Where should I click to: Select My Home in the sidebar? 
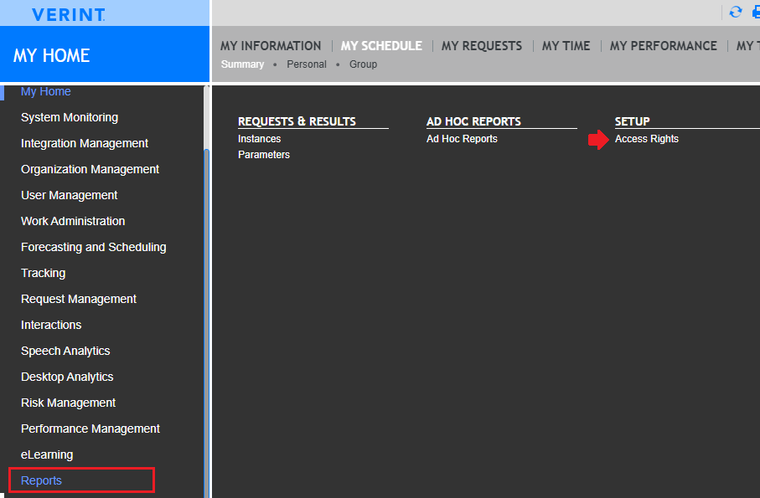(x=45, y=91)
